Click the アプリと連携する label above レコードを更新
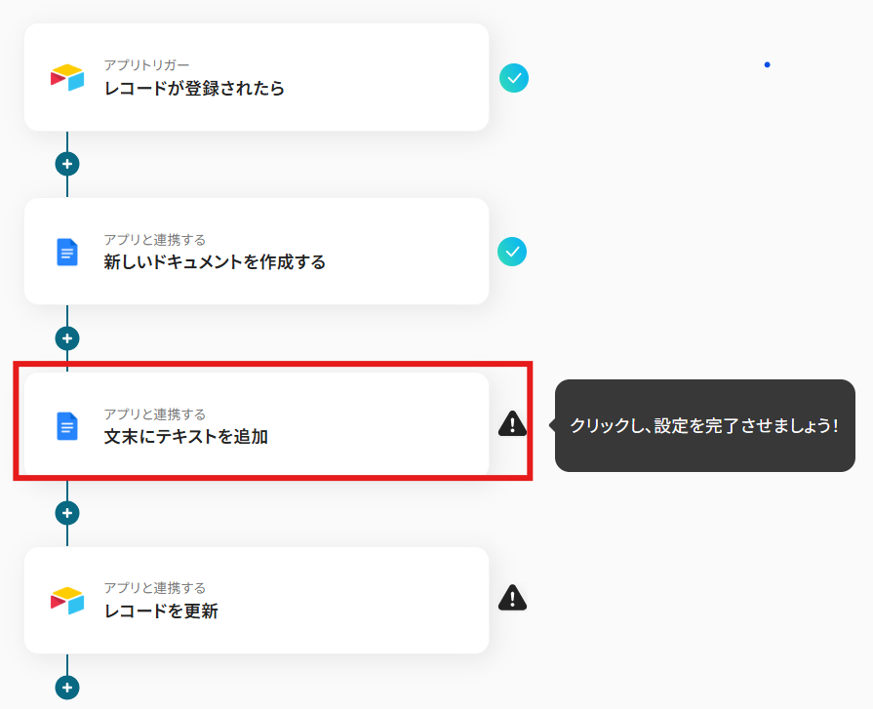The height and width of the screenshot is (709, 873). pos(155,588)
